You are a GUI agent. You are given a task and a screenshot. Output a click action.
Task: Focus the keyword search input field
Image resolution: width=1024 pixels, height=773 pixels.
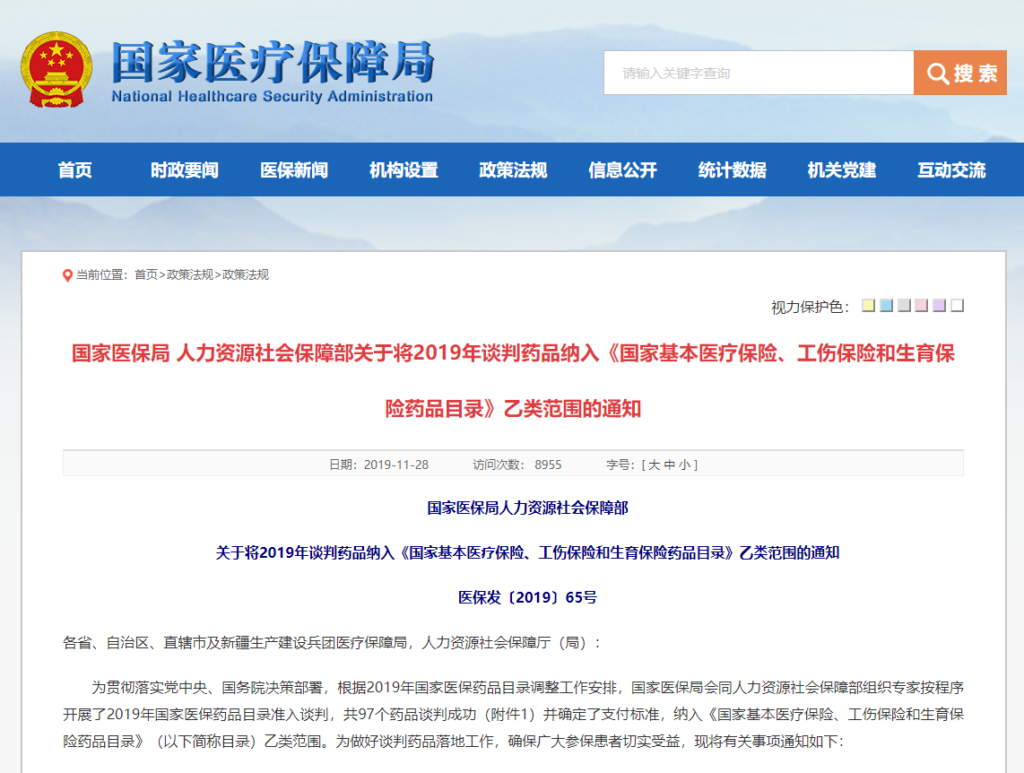coord(758,73)
